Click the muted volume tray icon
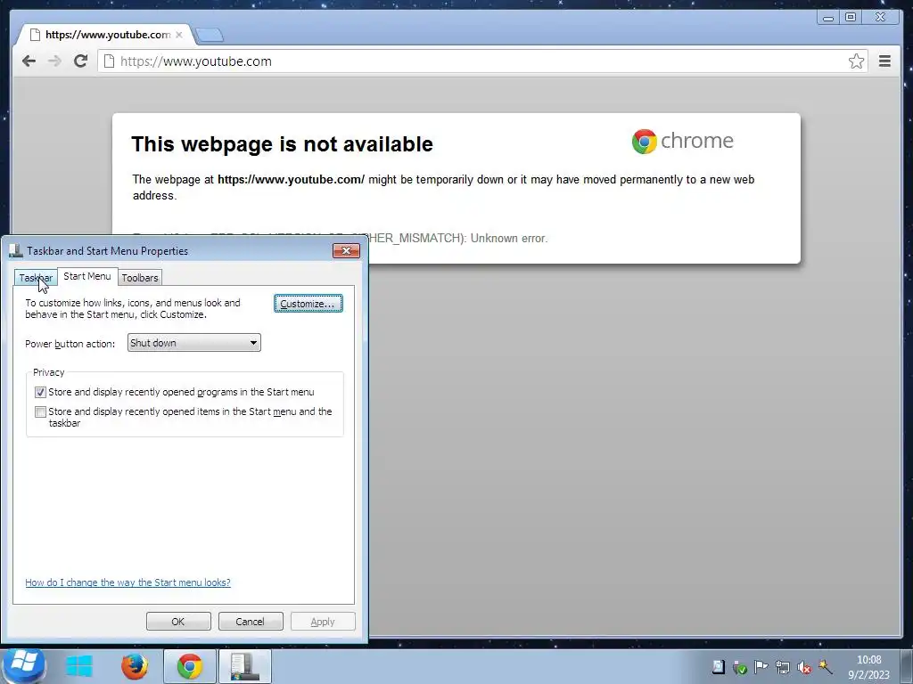This screenshot has width=913, height=684. (x=804, y=667)
